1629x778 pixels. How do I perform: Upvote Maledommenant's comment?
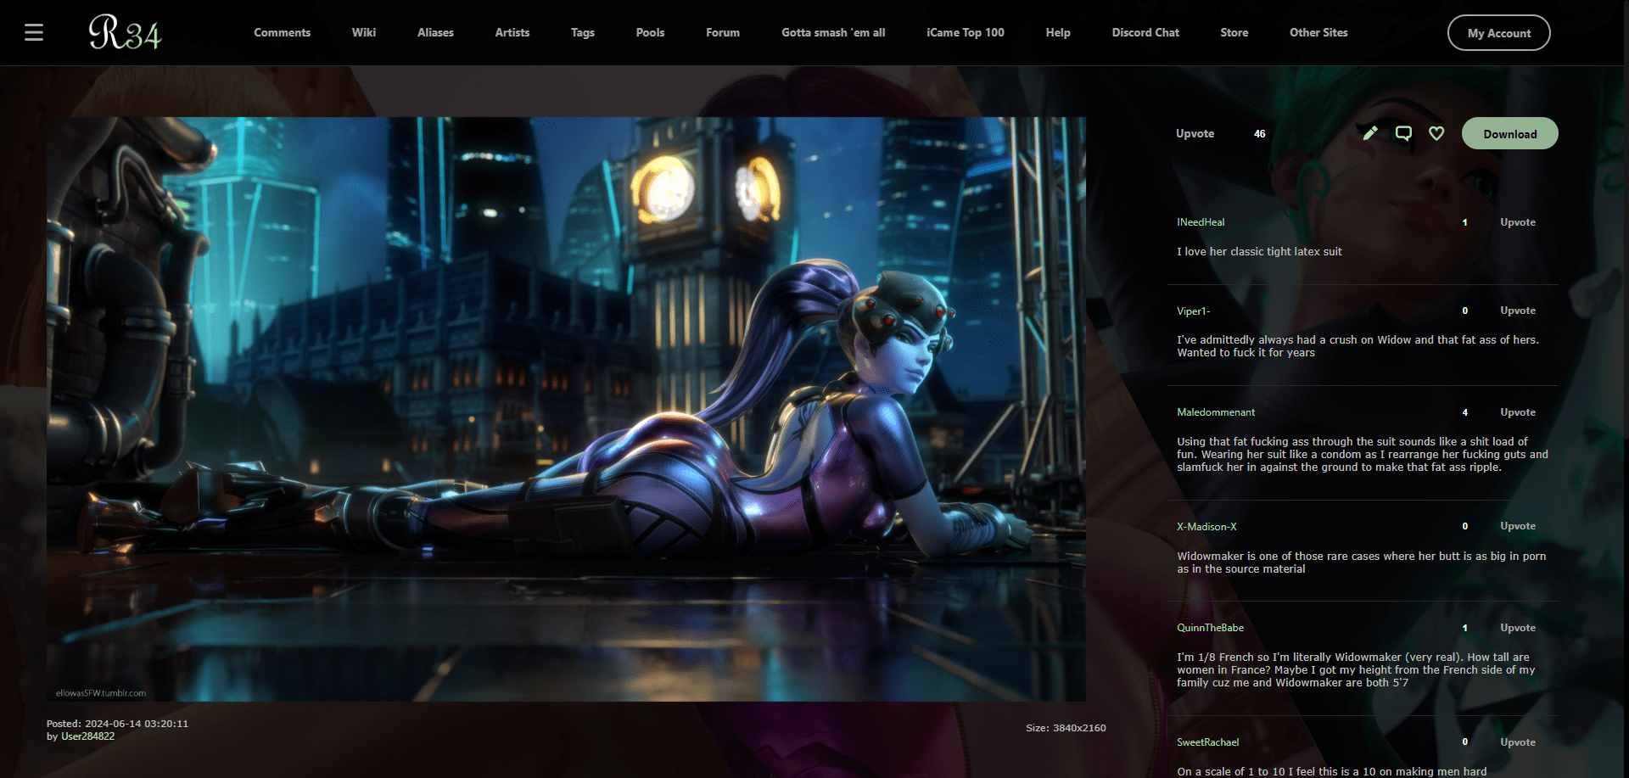pos(1518,412)
